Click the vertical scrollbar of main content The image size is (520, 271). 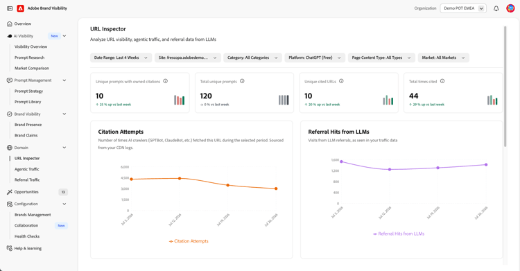click(x=505, y=86)
